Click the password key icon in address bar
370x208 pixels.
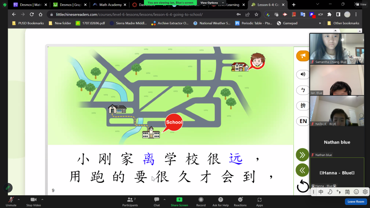(x=238, y=14)
